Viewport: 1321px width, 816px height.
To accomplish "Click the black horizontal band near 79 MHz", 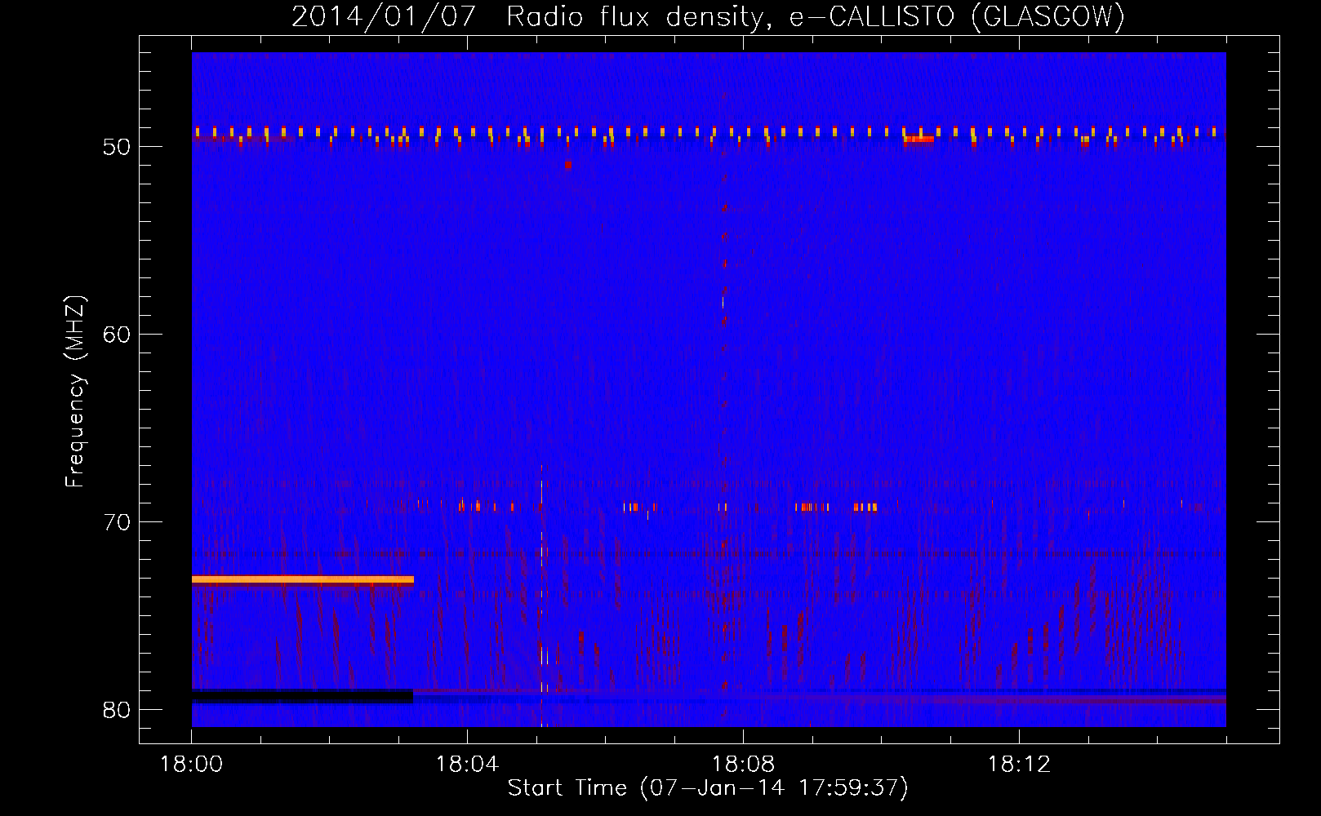I will [x=302, y=696].
